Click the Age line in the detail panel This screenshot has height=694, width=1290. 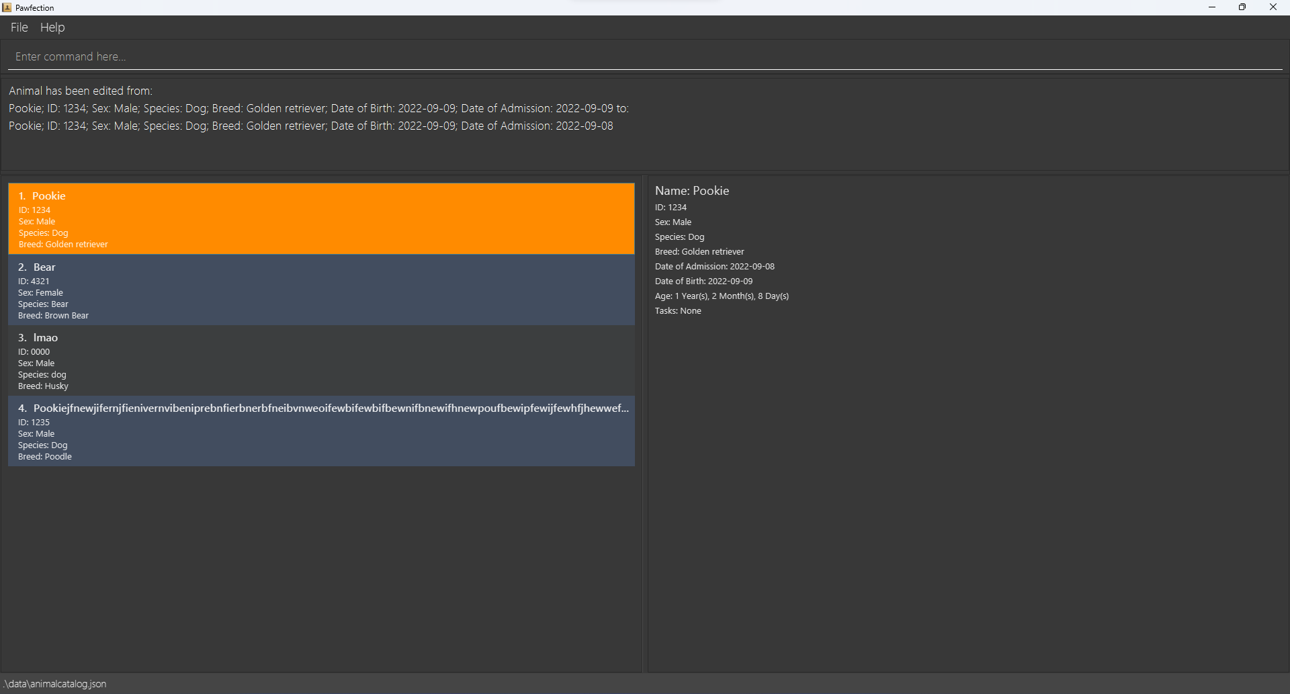(722, 296)
